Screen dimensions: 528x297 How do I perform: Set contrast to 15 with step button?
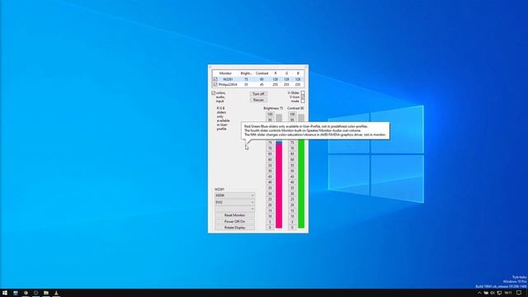(x=292, y=211)
